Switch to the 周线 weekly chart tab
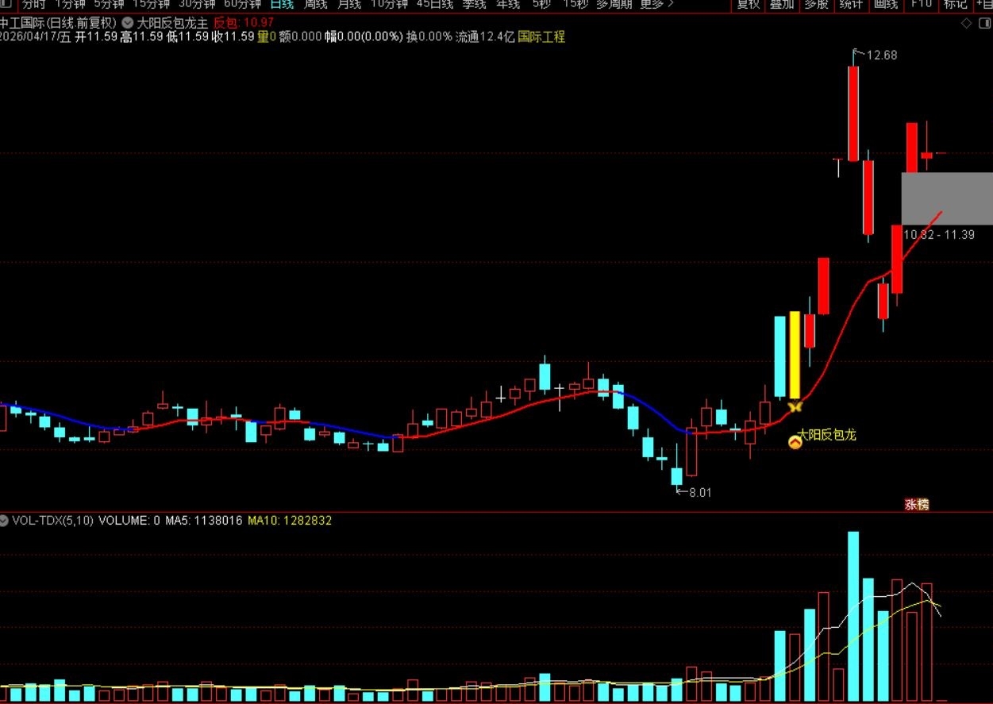 [x=316, y=4]
